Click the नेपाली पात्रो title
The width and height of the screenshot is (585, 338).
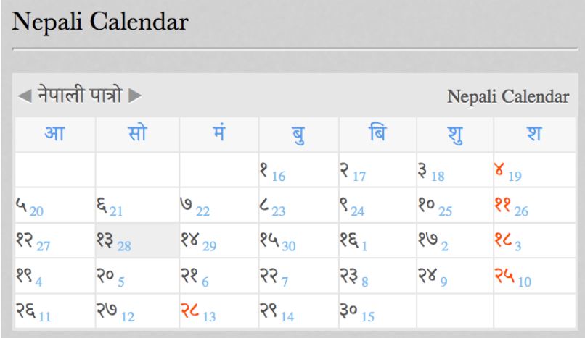[x=80, y=94]
